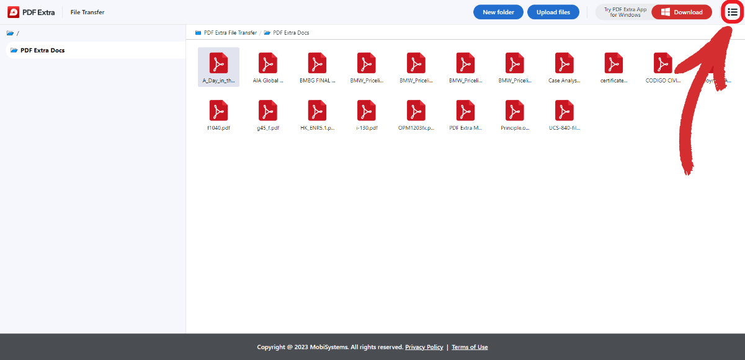Image resolution: width=745 pixels, height=360 pixels.
Task: Select the Case Analys... PDF file
Action: point(564,67)
